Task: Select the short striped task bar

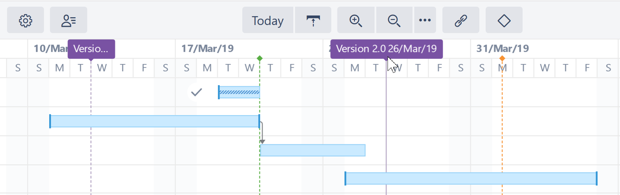Action: coord(239,92)
